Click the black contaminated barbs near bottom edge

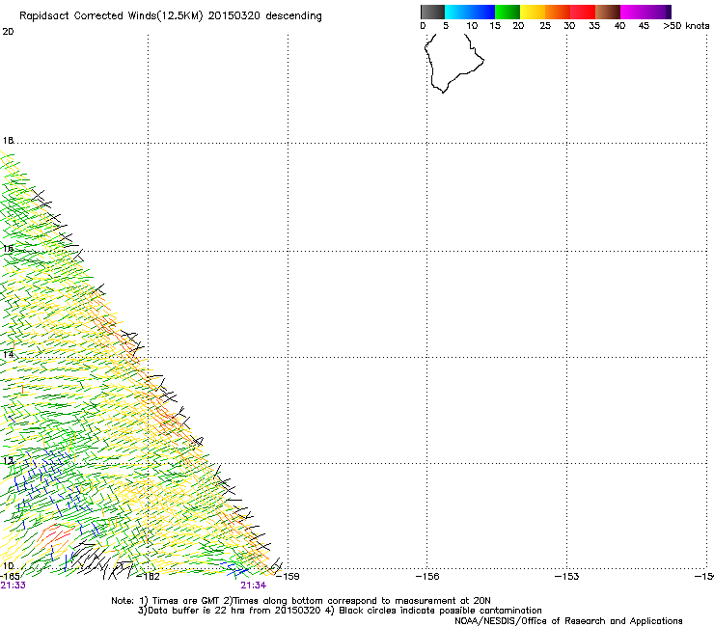[x=100, y=559]
